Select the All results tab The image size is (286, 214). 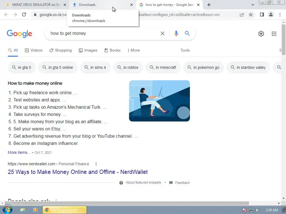click(13, 50)
